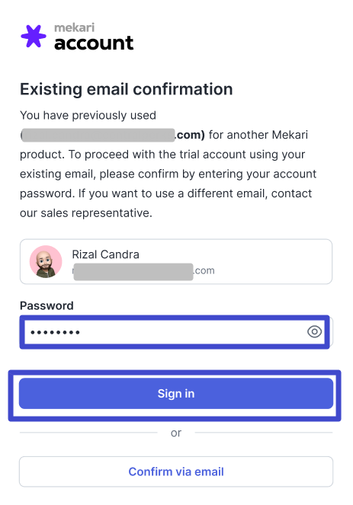Image resolution: width=353 pixels, height=505 pixels.
Task: Click the "or" divider text
Action: (176, 433)
